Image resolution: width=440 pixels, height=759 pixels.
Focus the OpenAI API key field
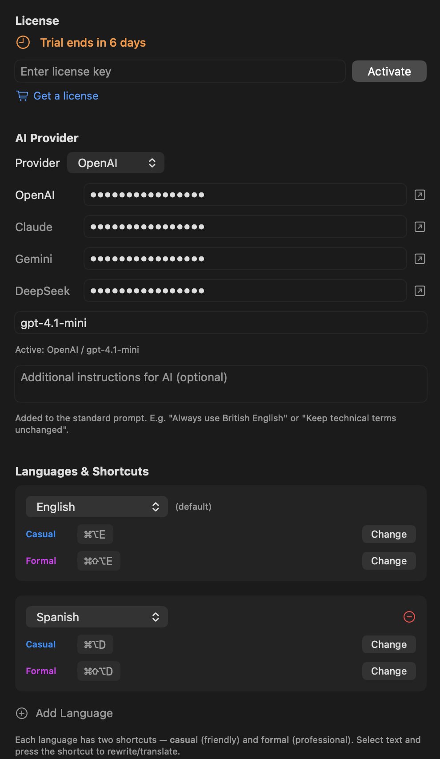tap(245, 195)
